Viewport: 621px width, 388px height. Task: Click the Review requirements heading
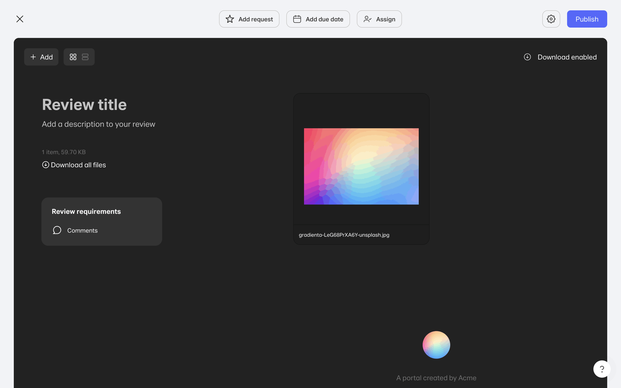pos(86,211)
